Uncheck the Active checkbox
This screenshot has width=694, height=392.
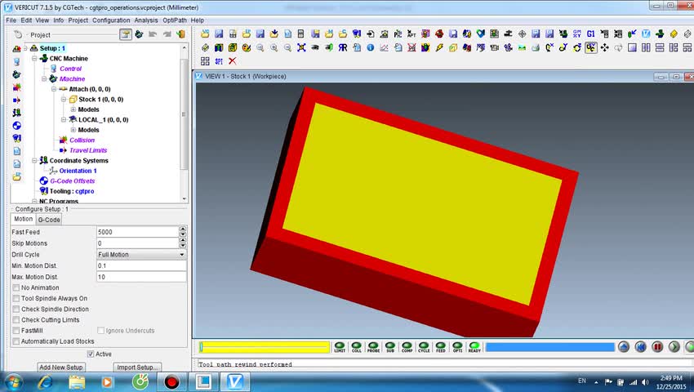[x=91, y=354]
